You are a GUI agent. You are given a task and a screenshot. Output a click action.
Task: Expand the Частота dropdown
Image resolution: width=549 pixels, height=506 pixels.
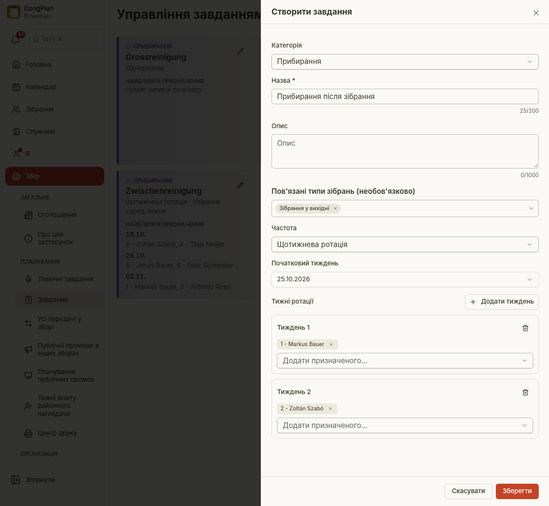click(x=405, y=244)
